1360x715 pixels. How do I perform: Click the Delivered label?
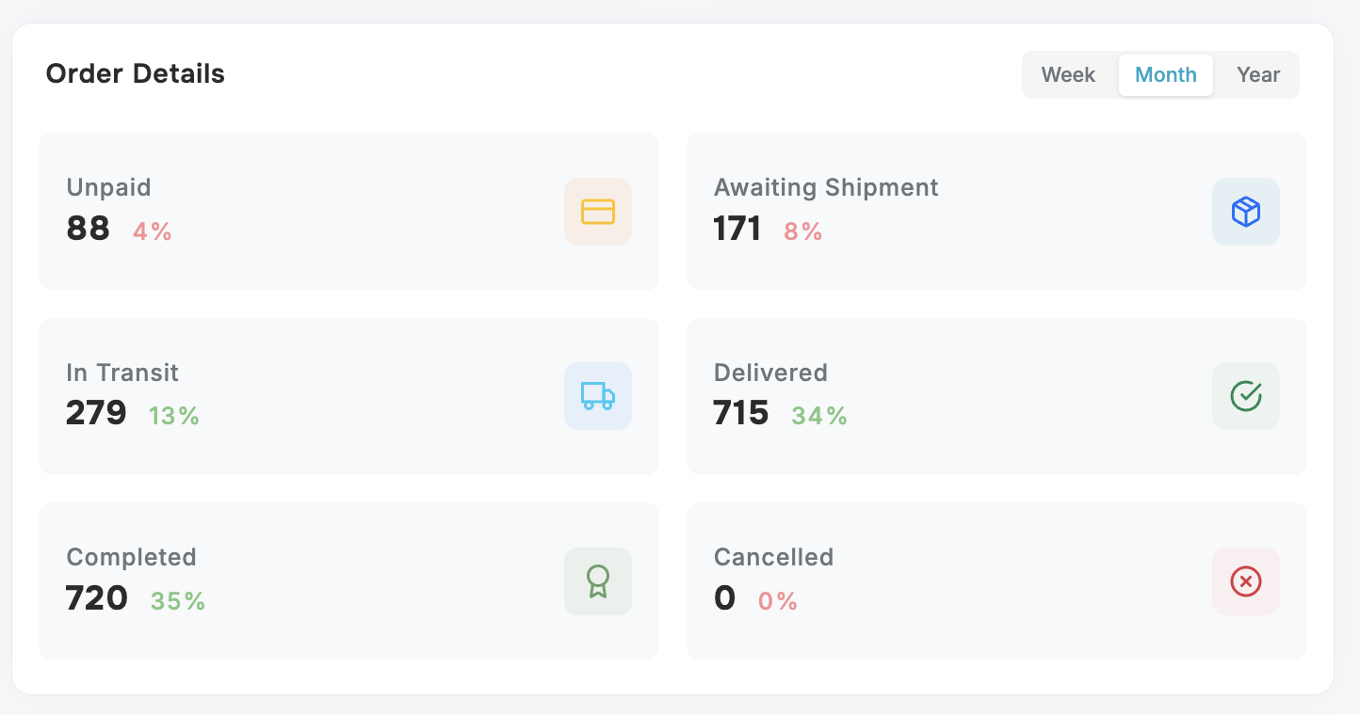pyautogui.click(x=770, y=373)
